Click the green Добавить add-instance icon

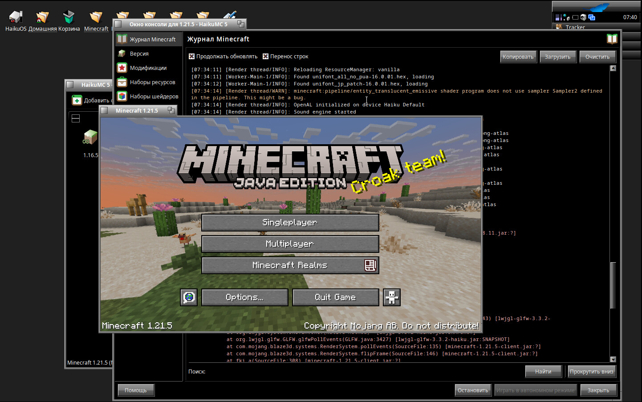pos(77,100)
